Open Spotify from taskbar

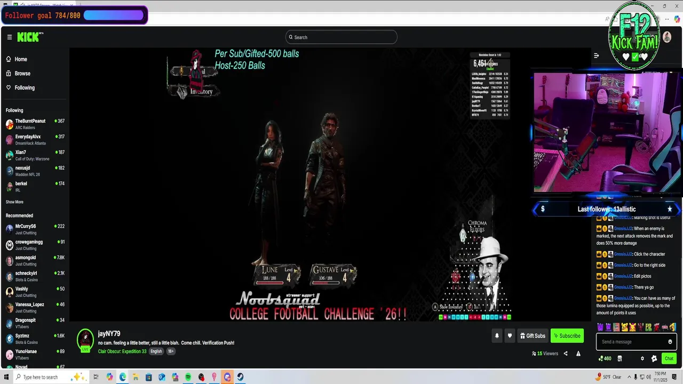click(x=188, y=377)
